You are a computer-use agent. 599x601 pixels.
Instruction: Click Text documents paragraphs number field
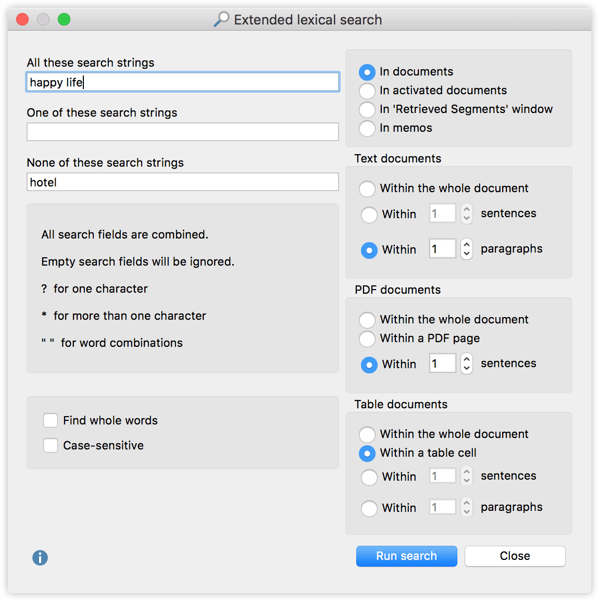pos(443,249)
